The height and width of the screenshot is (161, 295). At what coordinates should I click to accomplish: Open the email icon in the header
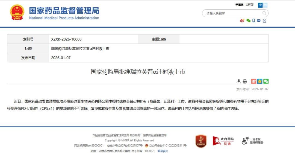(x=259, y=21)
